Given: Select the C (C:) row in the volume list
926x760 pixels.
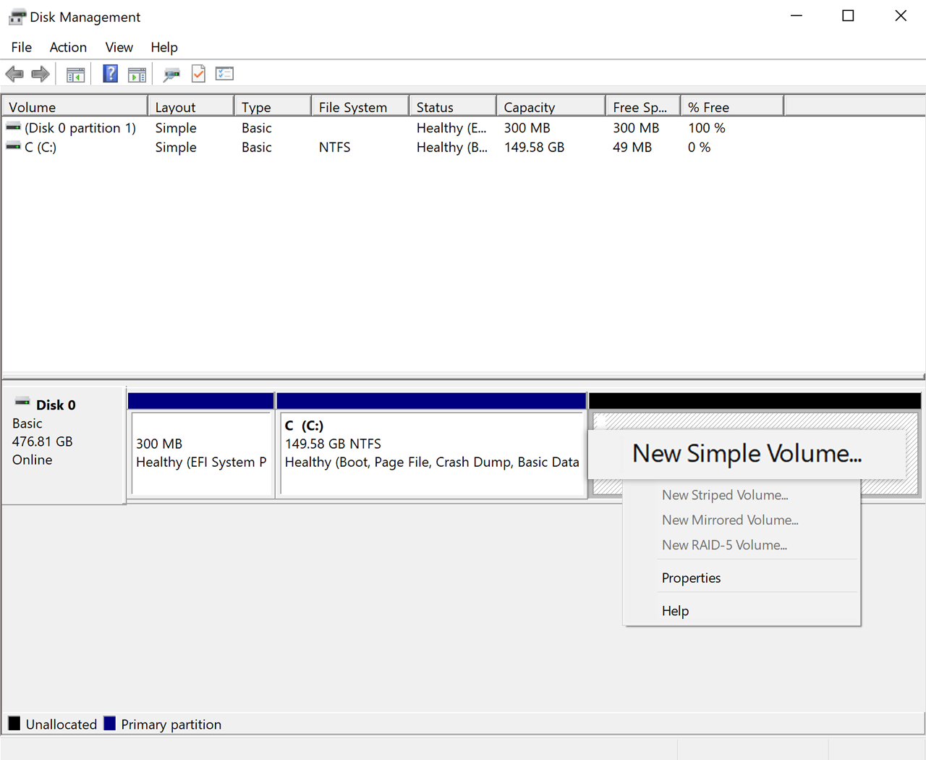Looking at the screenshot, I should (x=41, y=147).
